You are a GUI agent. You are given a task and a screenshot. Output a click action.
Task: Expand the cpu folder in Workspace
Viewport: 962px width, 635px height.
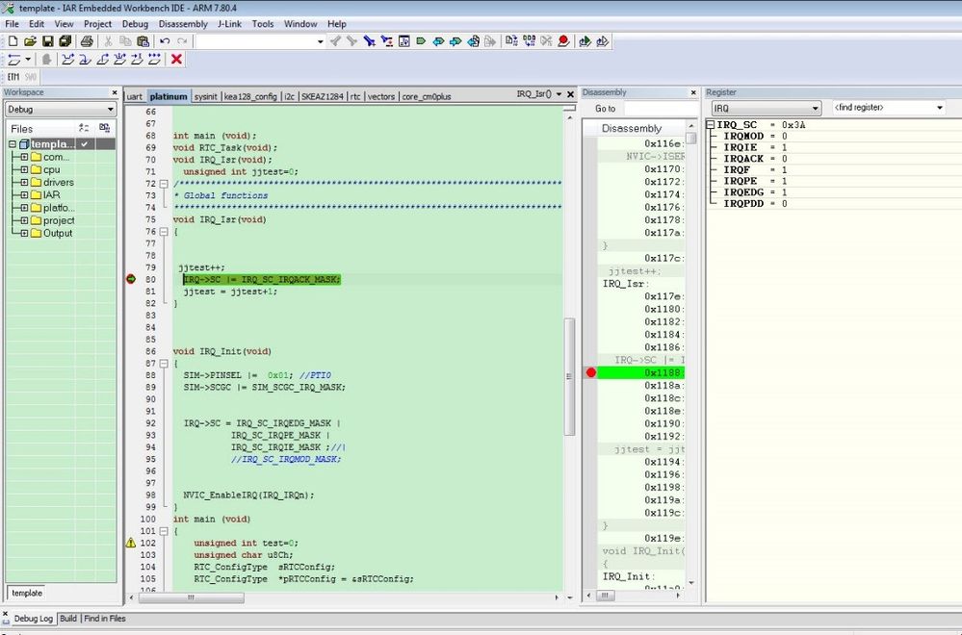tap(24, 169)
